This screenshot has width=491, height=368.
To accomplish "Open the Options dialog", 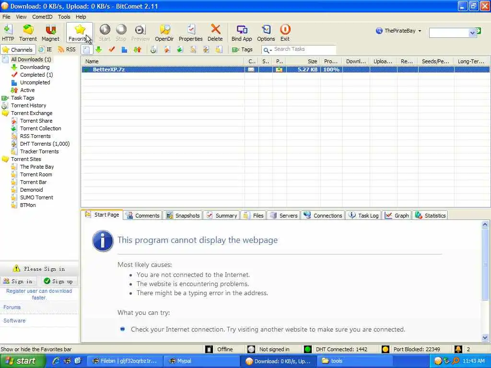I will [266, 33].
